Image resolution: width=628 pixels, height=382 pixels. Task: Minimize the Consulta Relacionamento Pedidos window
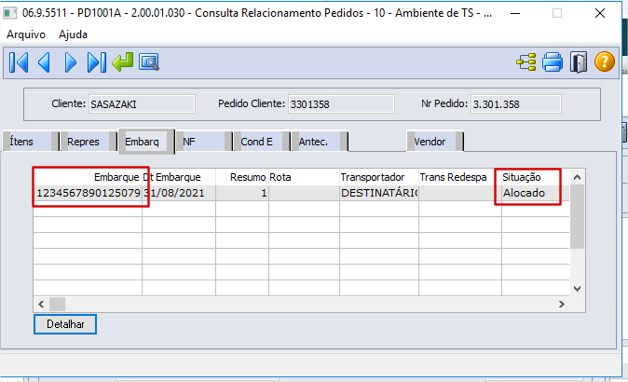515,13
